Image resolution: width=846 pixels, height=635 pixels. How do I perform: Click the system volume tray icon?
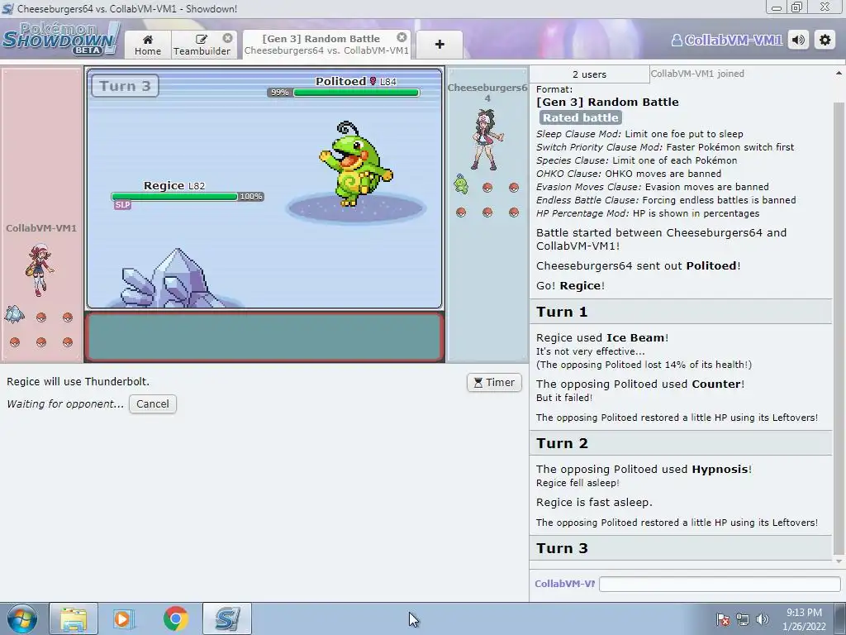click(762, 620)
